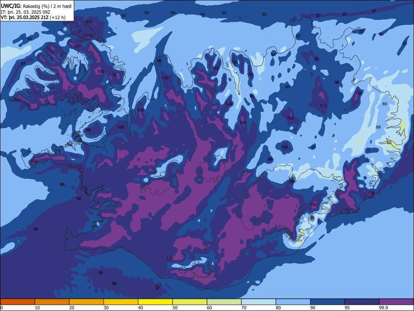This screenshot has height=311, width=414.
Task: Click the title 'Rakastig (%) í 2 m hæð'
Action: 47,6
